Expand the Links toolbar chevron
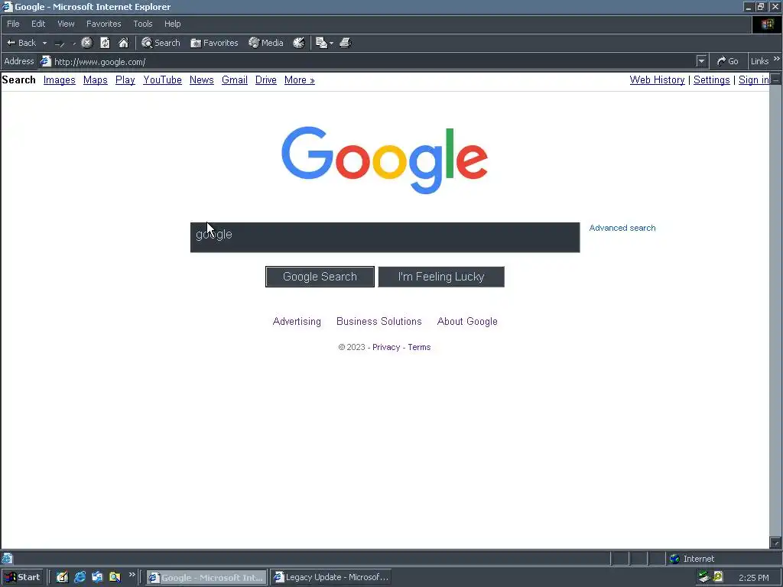The width and height of the screenshot is (783, 587). click(777, 60)
